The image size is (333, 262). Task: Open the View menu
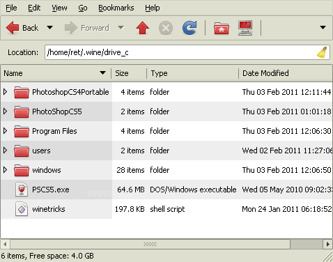[x=59, y=8]
